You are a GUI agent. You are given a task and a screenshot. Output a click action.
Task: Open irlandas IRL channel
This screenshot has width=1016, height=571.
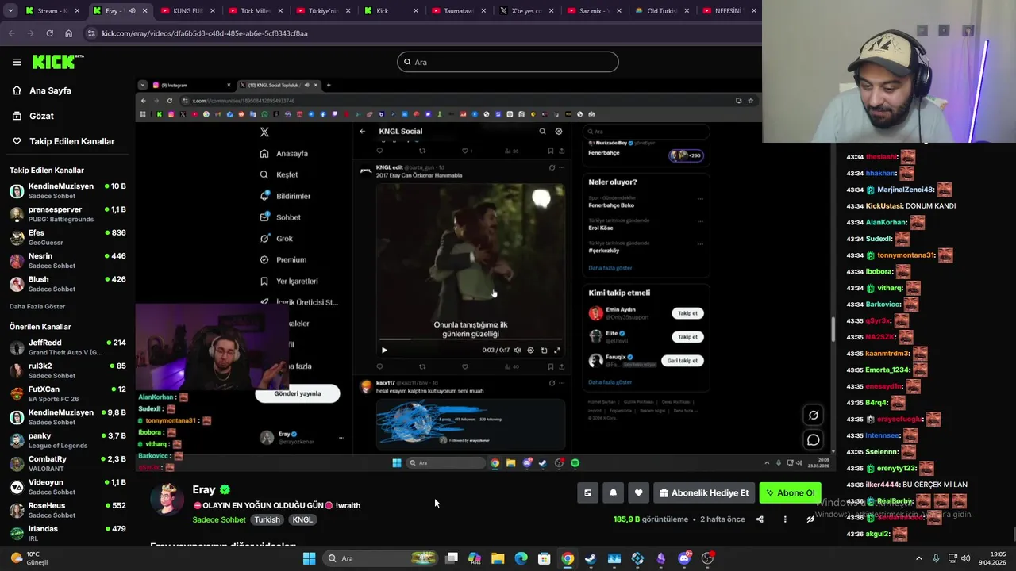click(x=67, y=533)
